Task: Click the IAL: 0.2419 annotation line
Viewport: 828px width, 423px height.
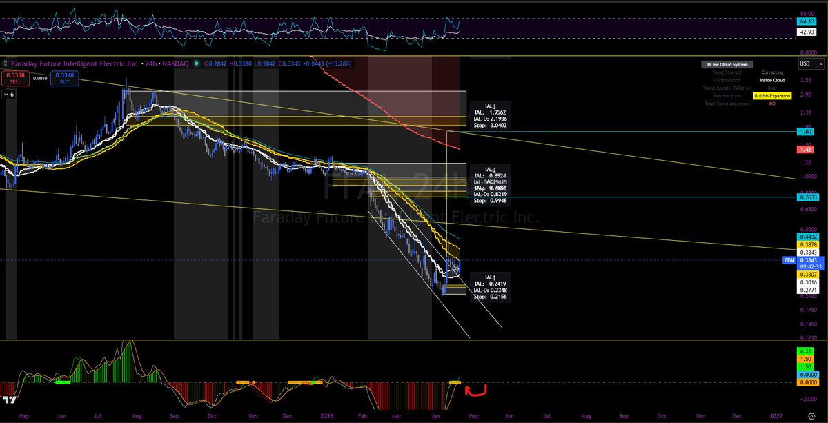Action: click(x=490, y=284)
